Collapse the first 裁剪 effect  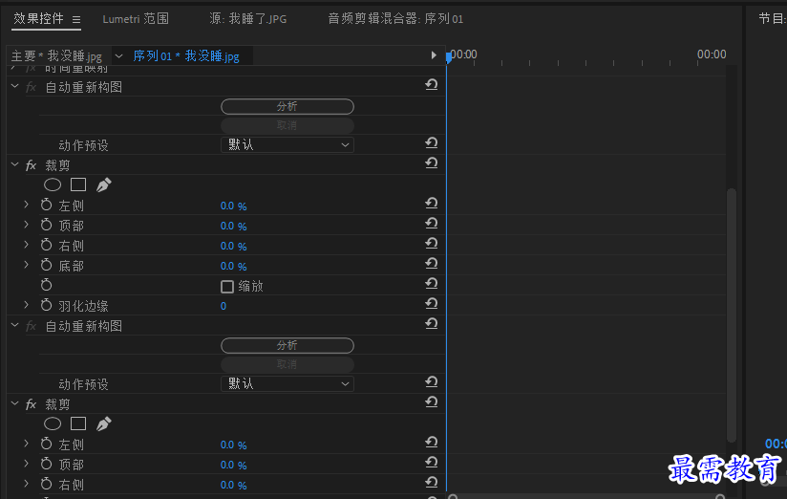click(x=15, y=164)
